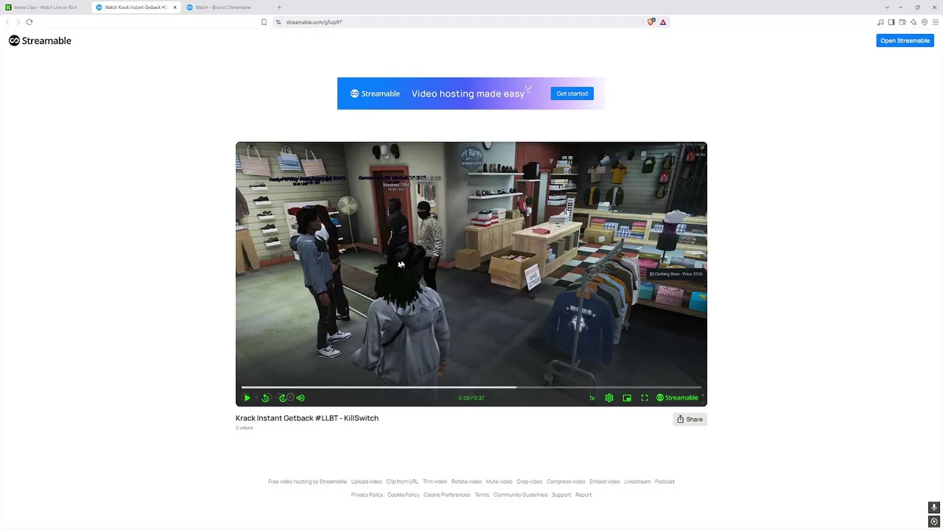Click the Rotate video footer link
Image resolution: width=943 pixels, height=530 pixels.
click(x=466, y=482)
